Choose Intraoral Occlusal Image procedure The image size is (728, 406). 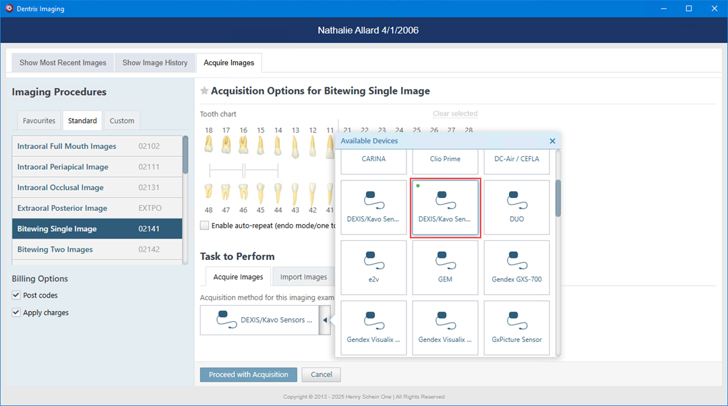click(x=97, y=187)
